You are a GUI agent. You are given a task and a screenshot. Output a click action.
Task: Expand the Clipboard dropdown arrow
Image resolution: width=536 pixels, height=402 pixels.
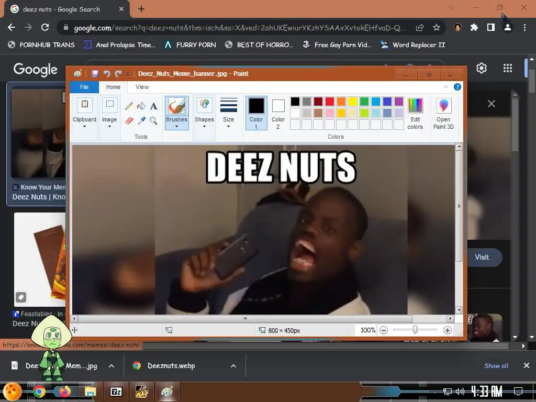click(x=84, y=127)
